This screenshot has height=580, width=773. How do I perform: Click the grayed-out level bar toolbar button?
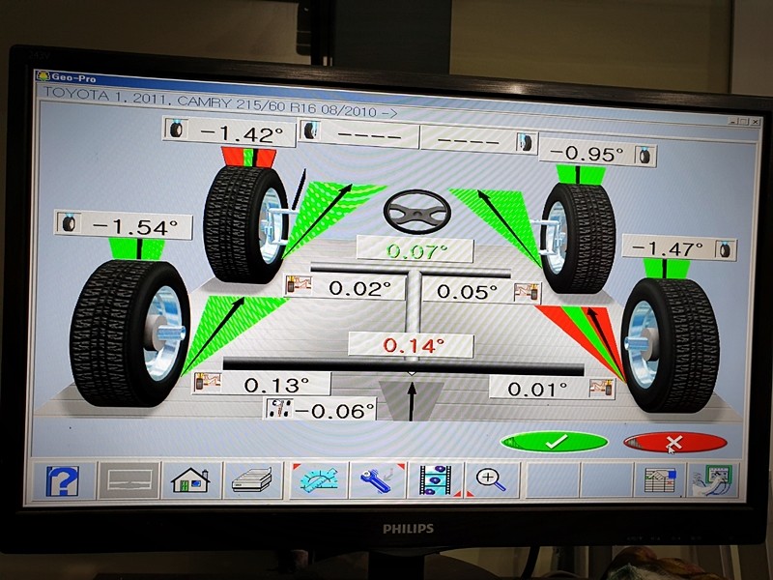[129, 480]
